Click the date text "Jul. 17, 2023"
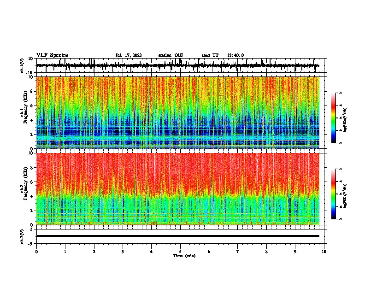This screenshot has width=365, height=282. coord(129,55)
